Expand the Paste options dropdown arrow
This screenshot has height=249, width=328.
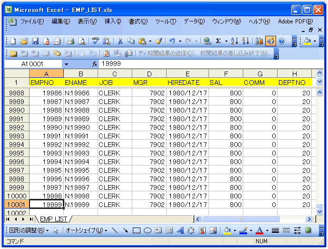[150, 41]
